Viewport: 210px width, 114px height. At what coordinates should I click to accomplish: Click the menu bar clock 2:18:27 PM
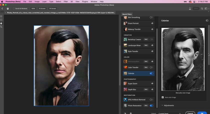pyautogui.click(x=203, y=1)
